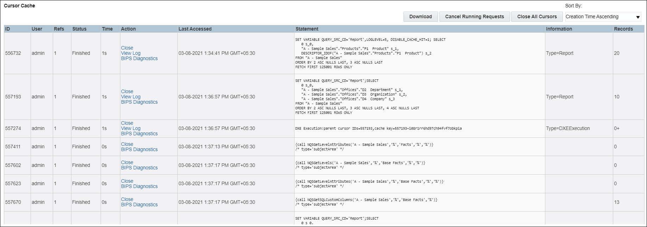Image resolution: width=647 pixels, height=227 pixels.
Task: Close cursor 557193
Action: pos(127,91)
